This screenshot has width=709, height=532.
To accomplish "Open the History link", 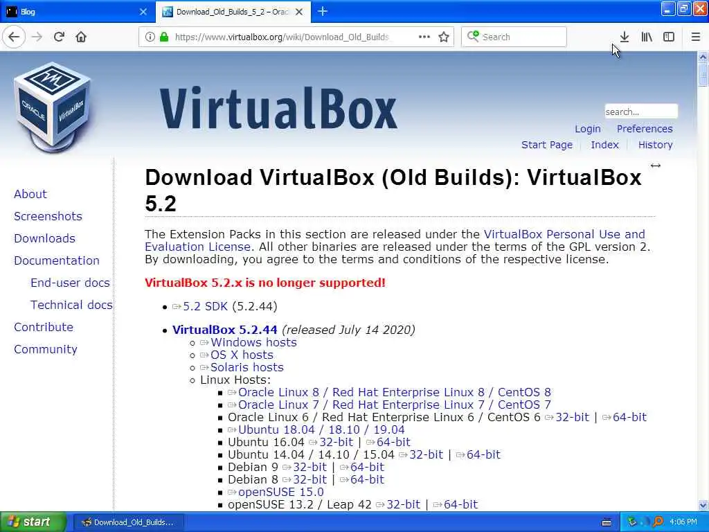I will tap(655, 145).
